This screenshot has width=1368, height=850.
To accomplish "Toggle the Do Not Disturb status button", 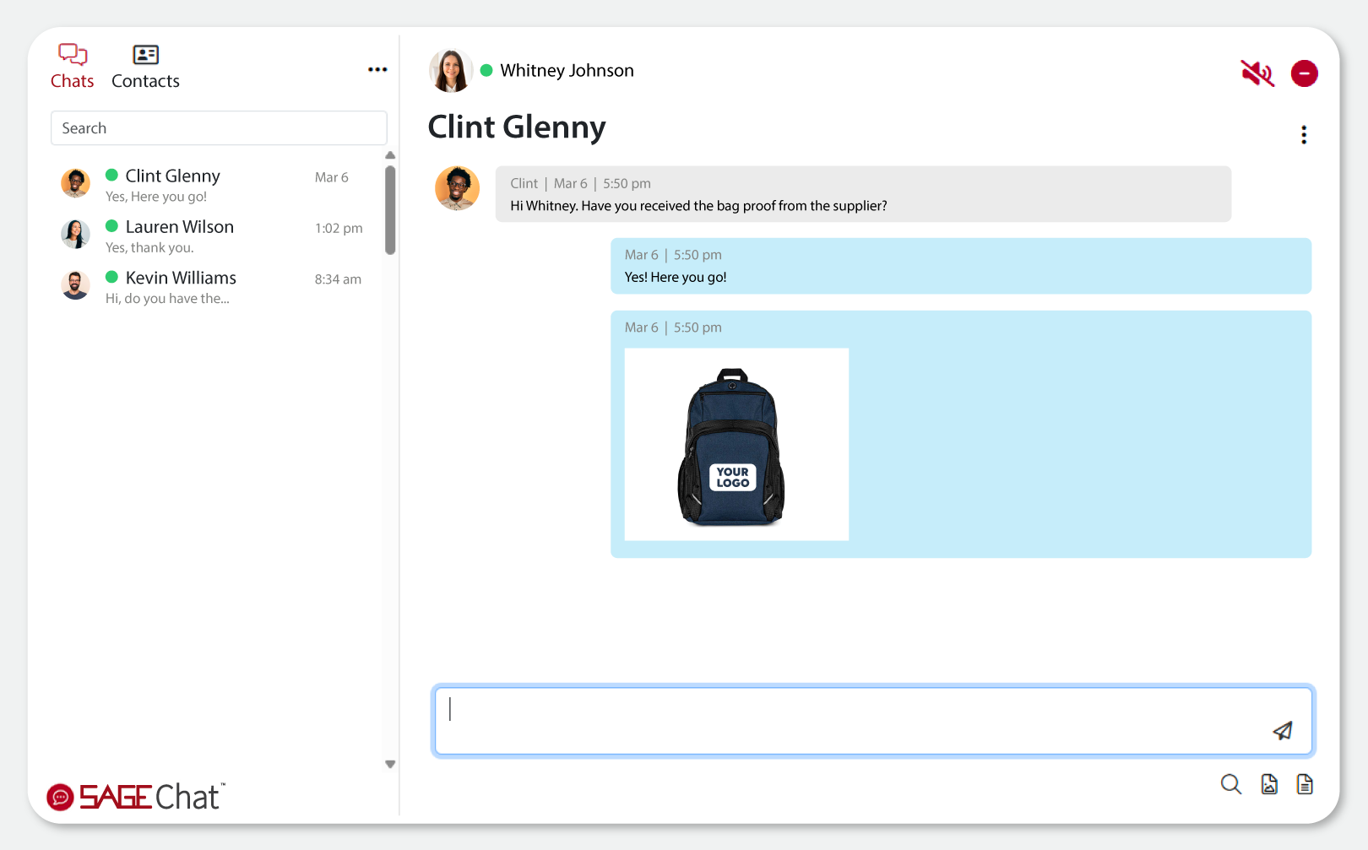I will point(1305,73).
